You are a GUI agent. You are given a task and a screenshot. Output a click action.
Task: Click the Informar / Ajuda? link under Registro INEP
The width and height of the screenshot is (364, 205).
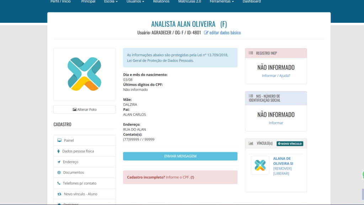click(276, 75)
